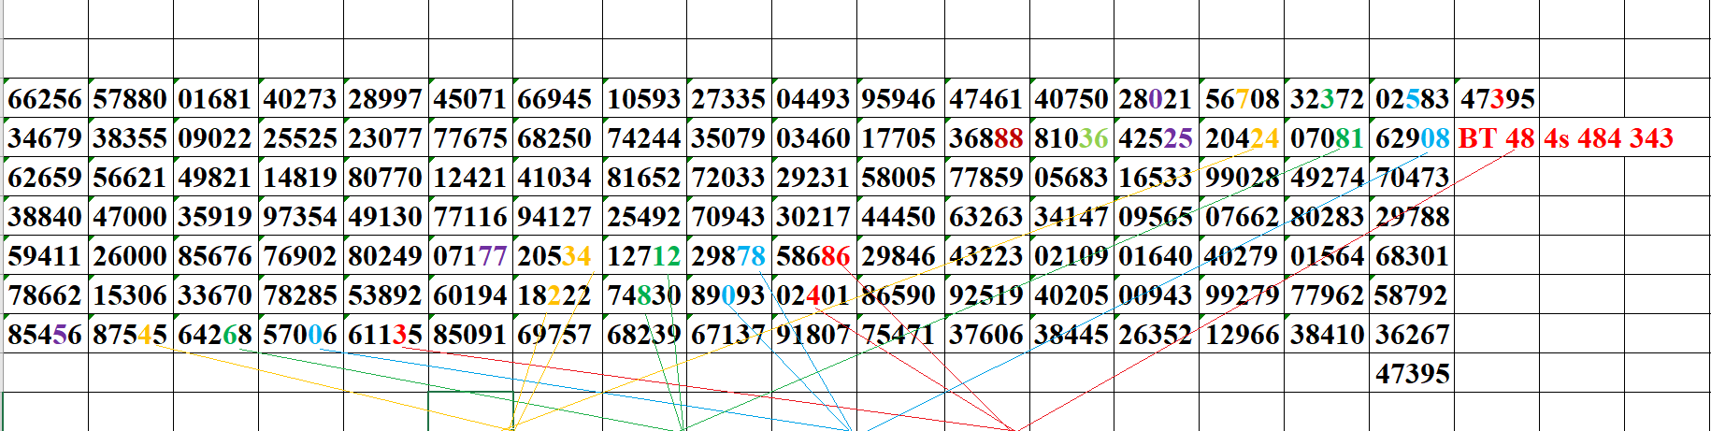
Task: Click the cell reading 20534
Action: pos(555,256)
